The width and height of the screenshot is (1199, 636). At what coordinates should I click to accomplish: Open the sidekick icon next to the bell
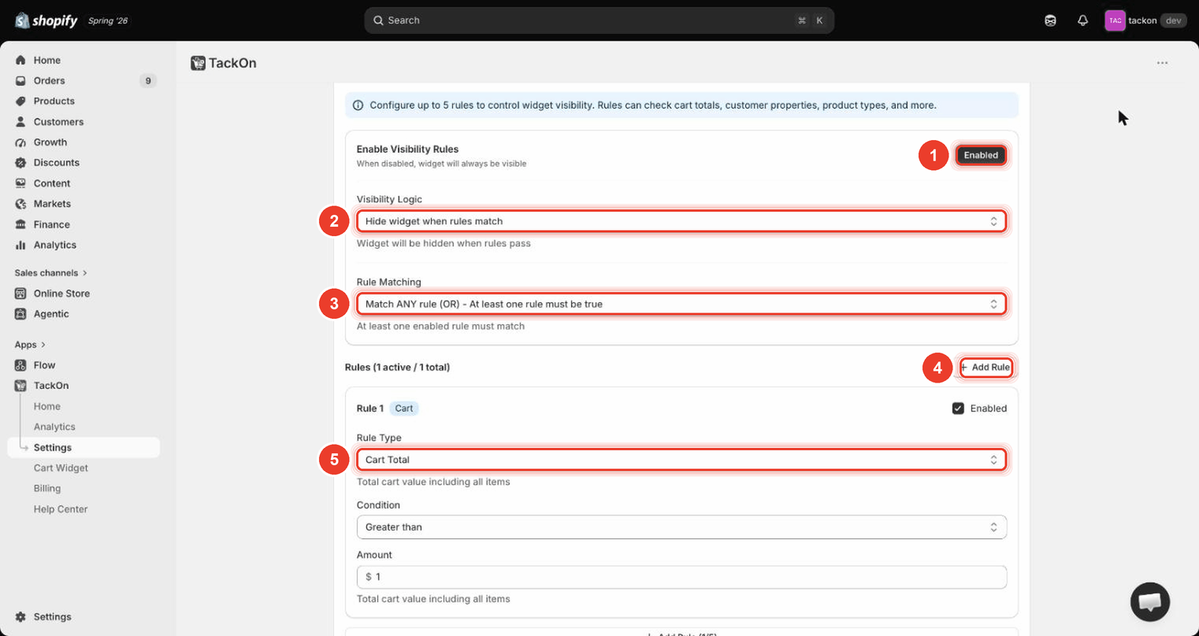tap(1050, 20)
